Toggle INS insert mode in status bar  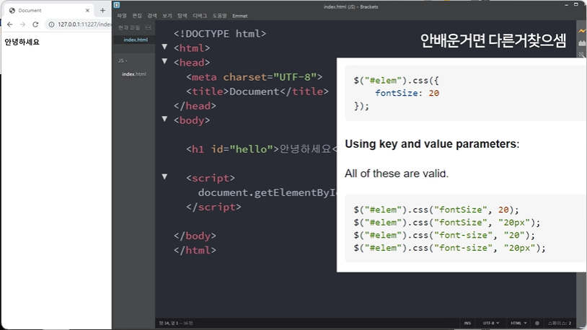[x=467, y=323]
